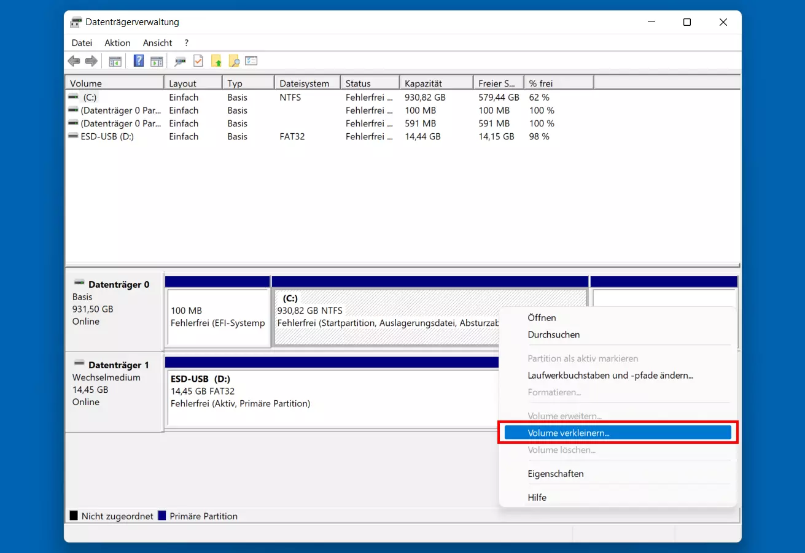Open Help via the blue question mark icon
Image resolution: width=805 pixels, height=553 pixels.
tap(139, 61)
